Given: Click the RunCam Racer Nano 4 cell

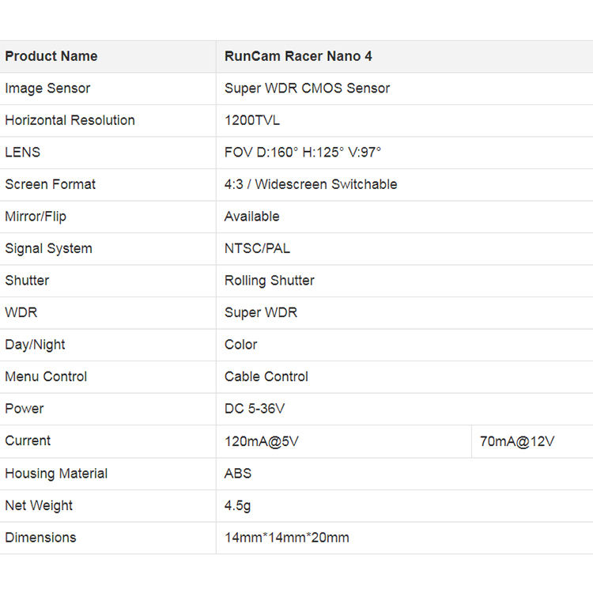Looking at the screenshot, I should [x=298, y=56].
